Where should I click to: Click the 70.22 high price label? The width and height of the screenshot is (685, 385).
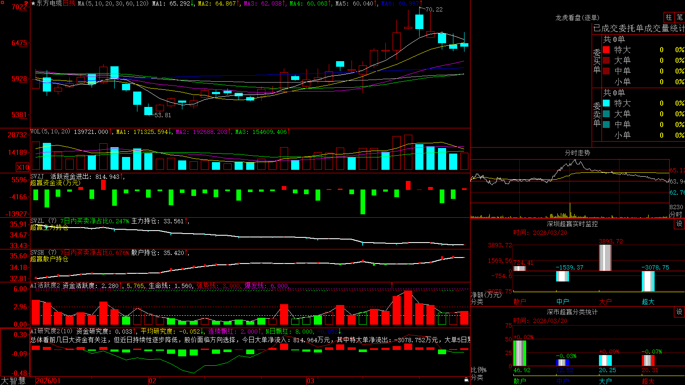pyautogui.click(x=434, y=9)
